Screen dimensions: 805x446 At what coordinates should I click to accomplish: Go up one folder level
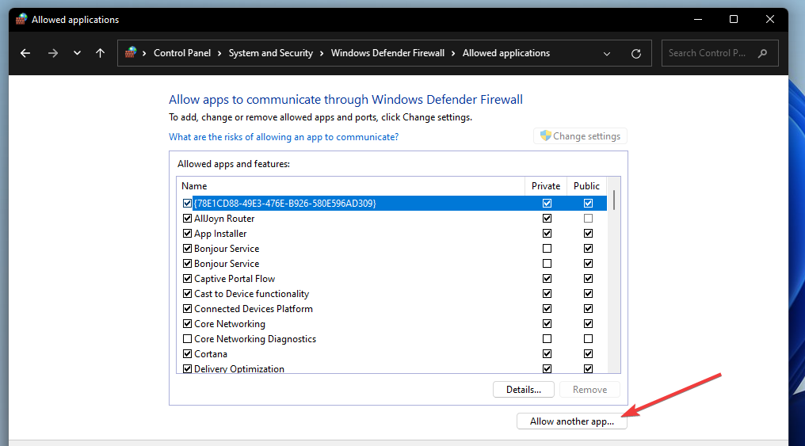[100, 53]
